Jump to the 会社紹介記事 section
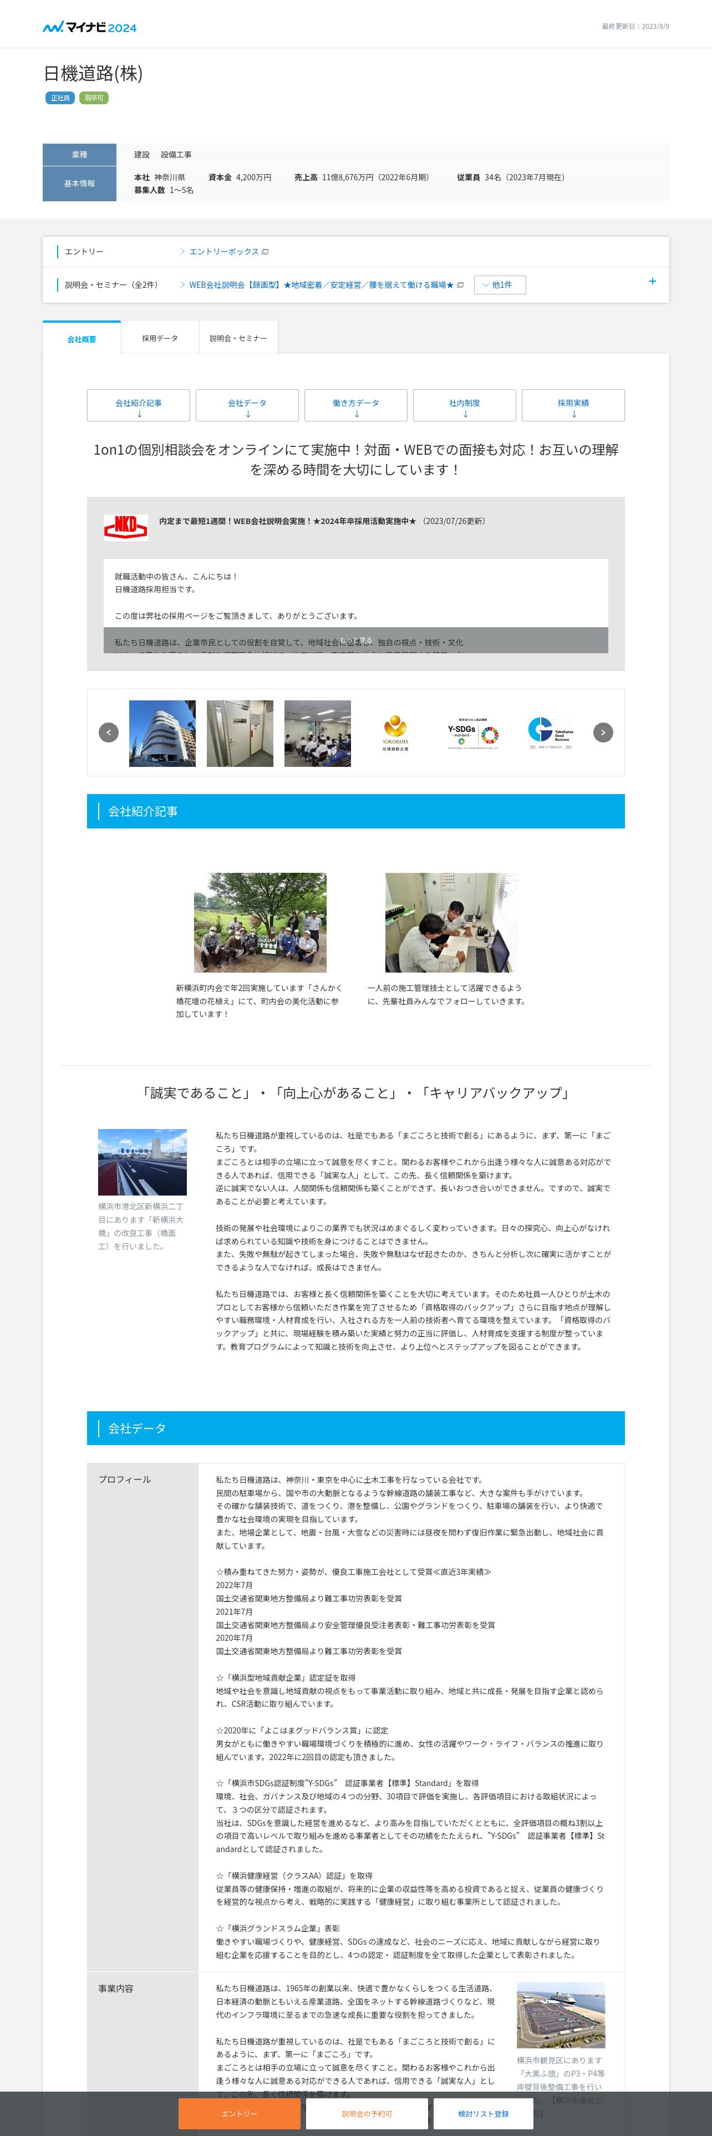Screen dimensions: 712x2136 click(x=139, y=405)
